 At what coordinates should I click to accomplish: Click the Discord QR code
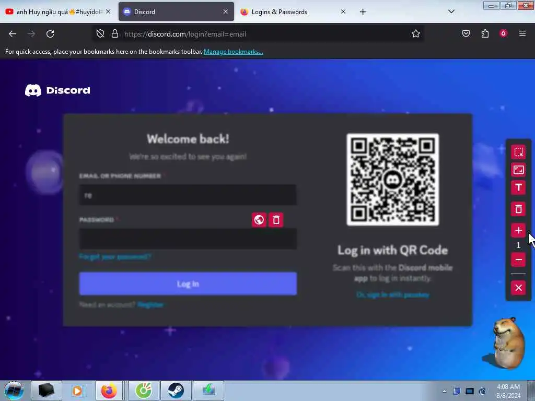(393, 180)
